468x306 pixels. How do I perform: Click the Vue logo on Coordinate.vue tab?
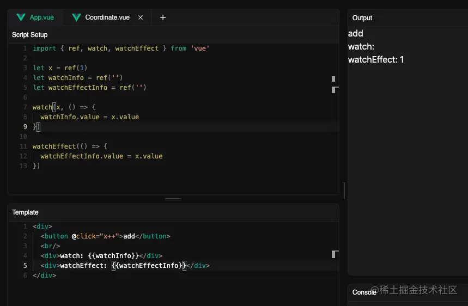(x=76, y=17)
